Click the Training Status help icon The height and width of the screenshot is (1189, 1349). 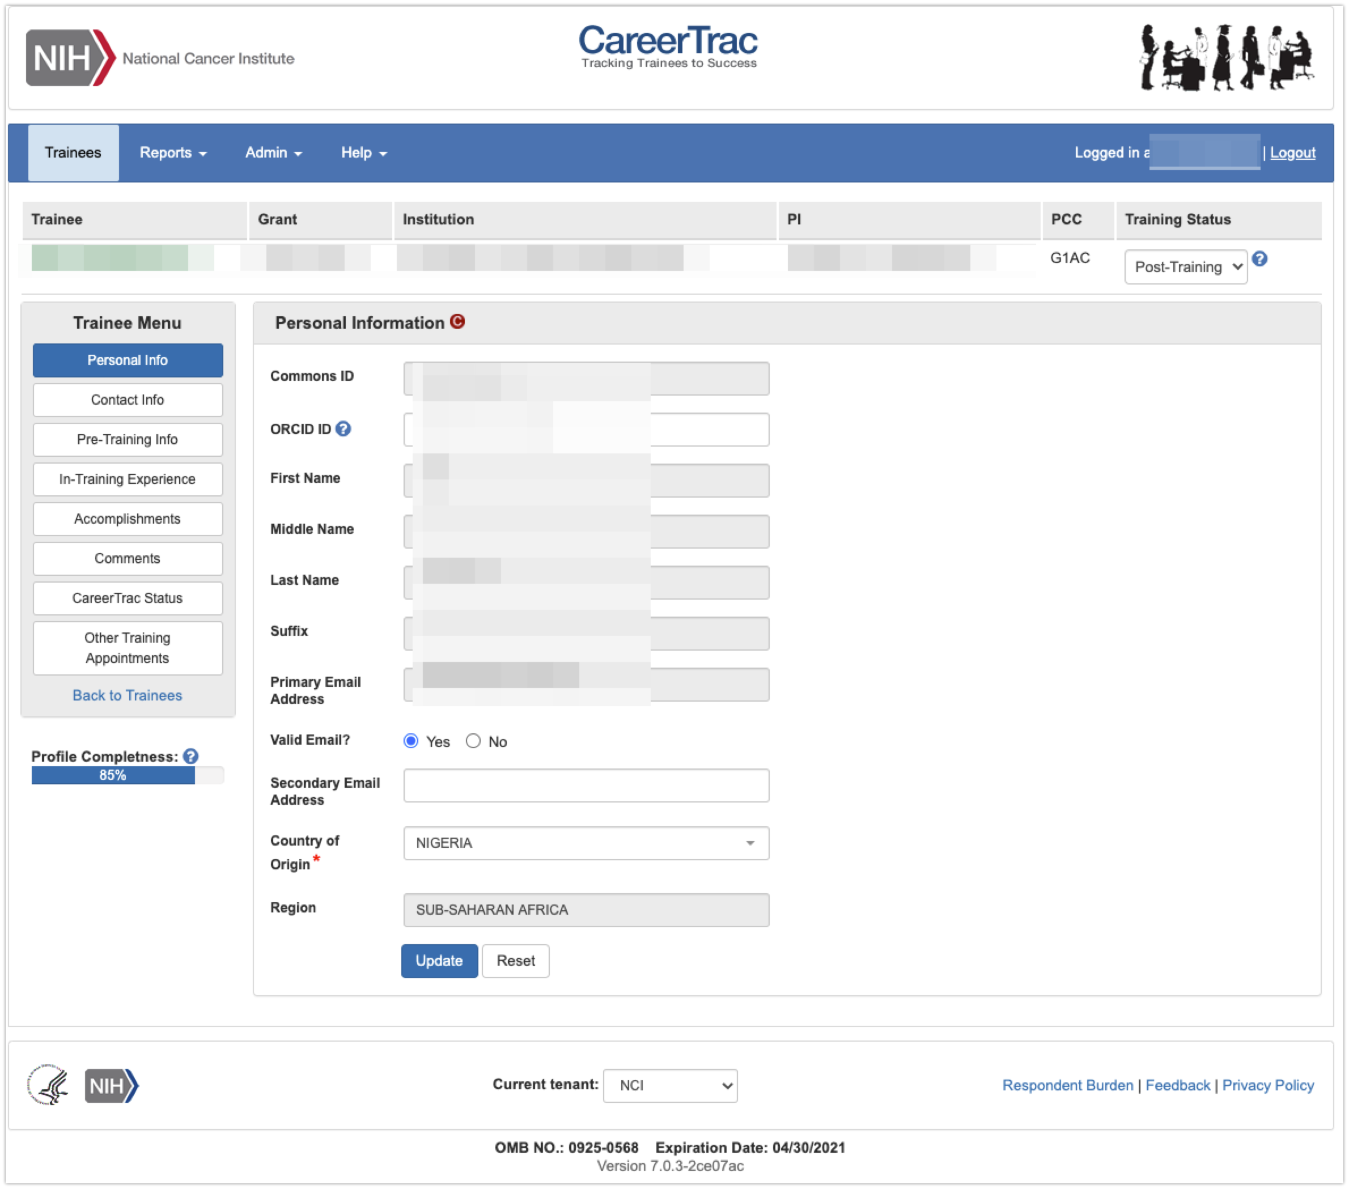1259,258
